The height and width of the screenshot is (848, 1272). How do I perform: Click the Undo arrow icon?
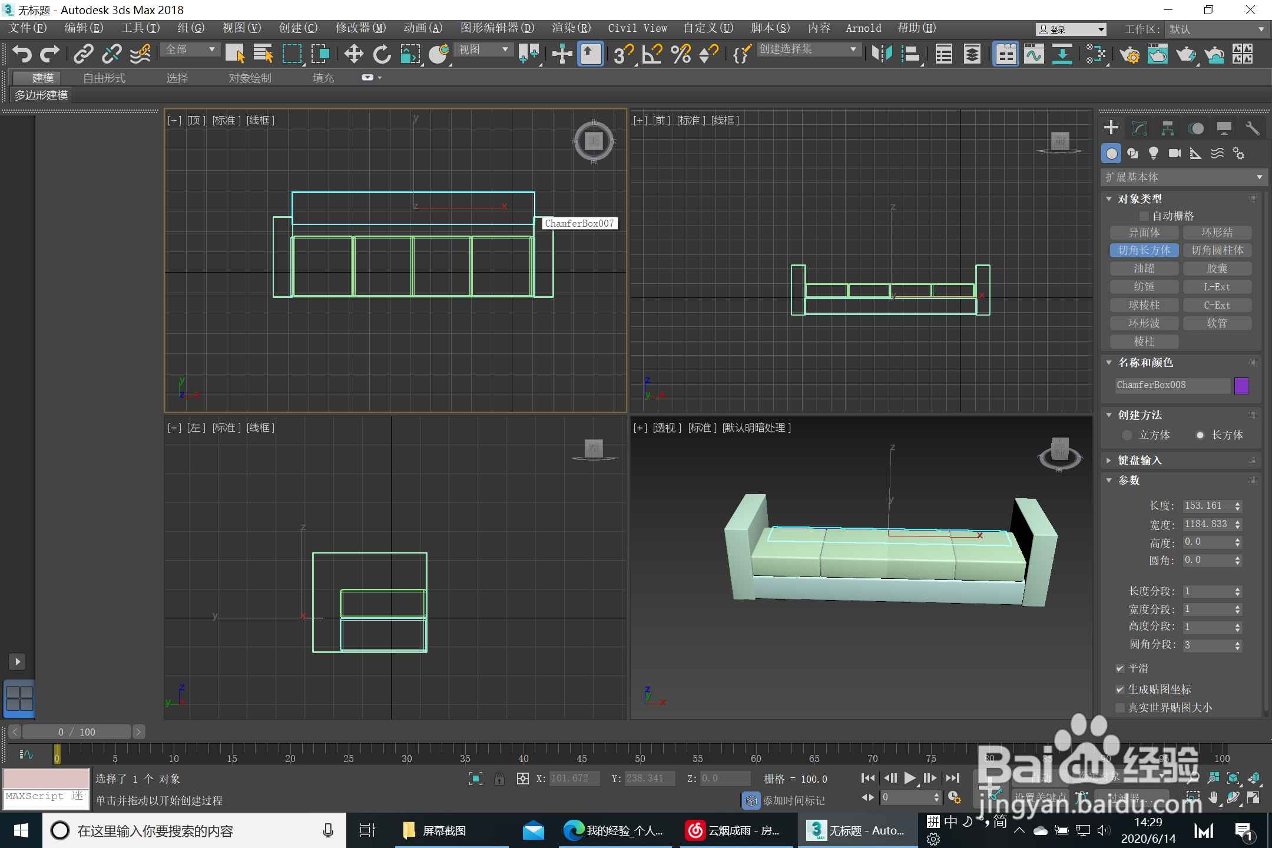point(22,54)
